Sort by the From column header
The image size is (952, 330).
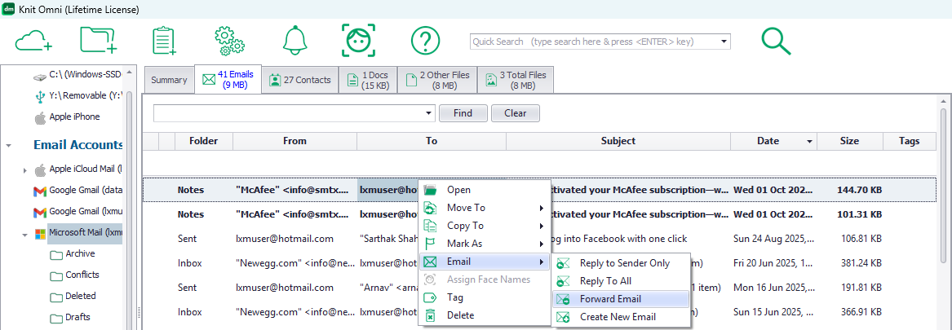tap(294, 141)
